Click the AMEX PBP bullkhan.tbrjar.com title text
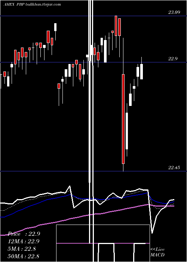Image resolution: width=187 pixels, height=262 pixels. click(32, 4)
